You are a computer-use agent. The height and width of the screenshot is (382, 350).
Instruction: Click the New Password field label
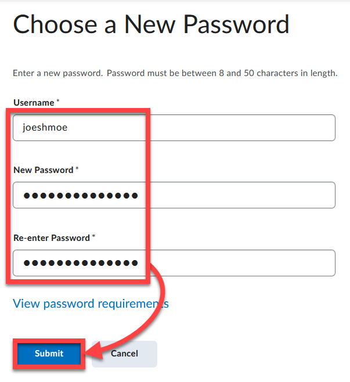coord(44,170)
